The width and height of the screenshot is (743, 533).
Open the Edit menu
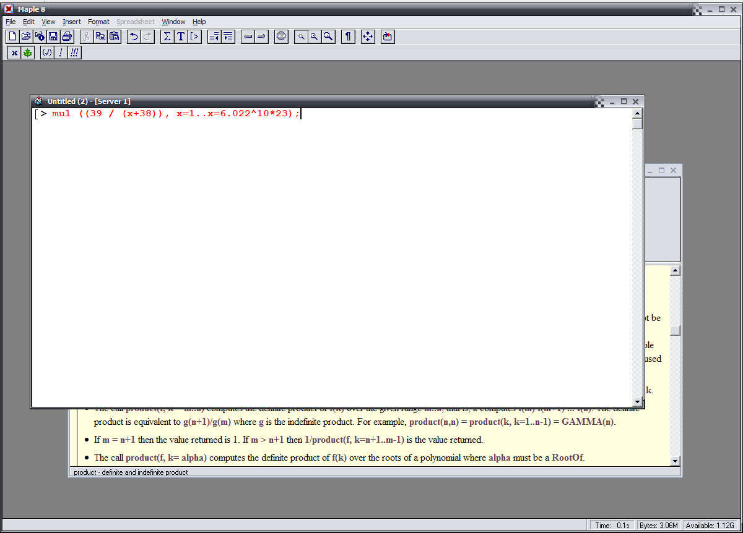pos(29,22)
